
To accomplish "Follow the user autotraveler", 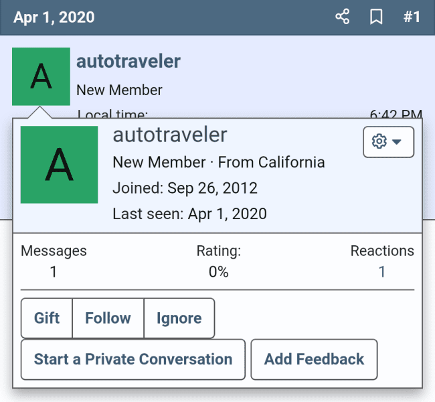I will point(108,318).
